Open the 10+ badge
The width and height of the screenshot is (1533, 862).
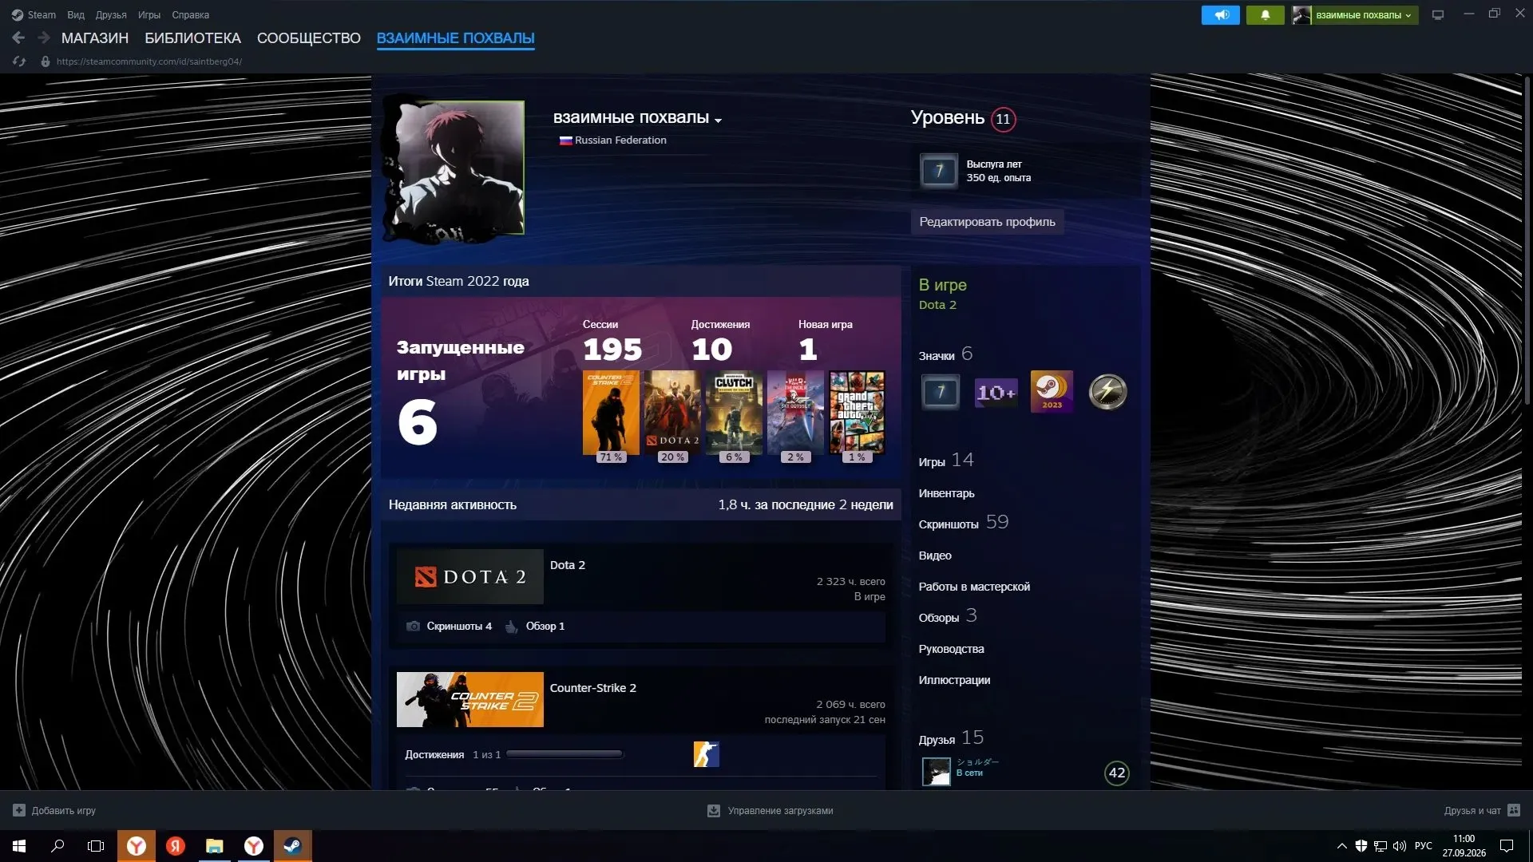click(996, 392)
